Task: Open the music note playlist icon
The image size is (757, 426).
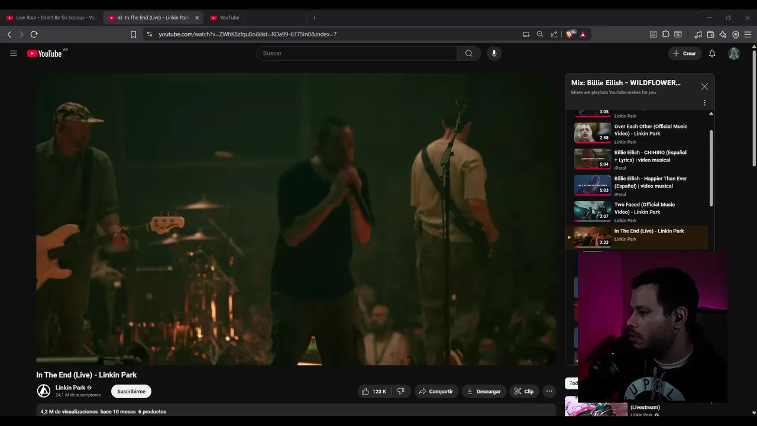Action: 698,34
